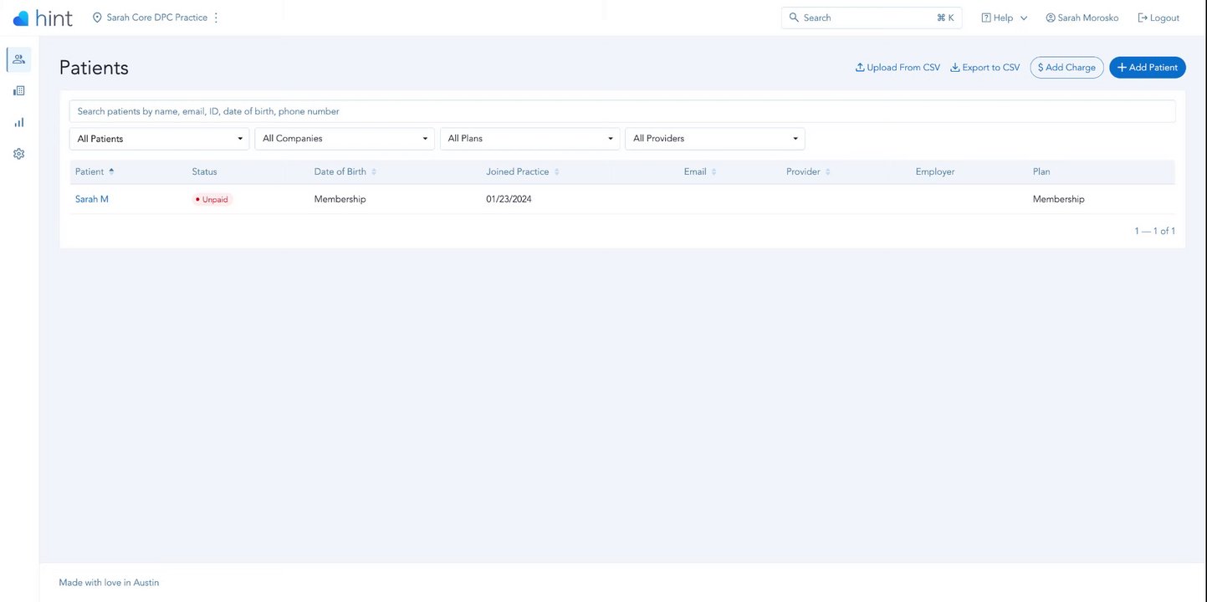Click the Unpaid status badge

(212, 200)
